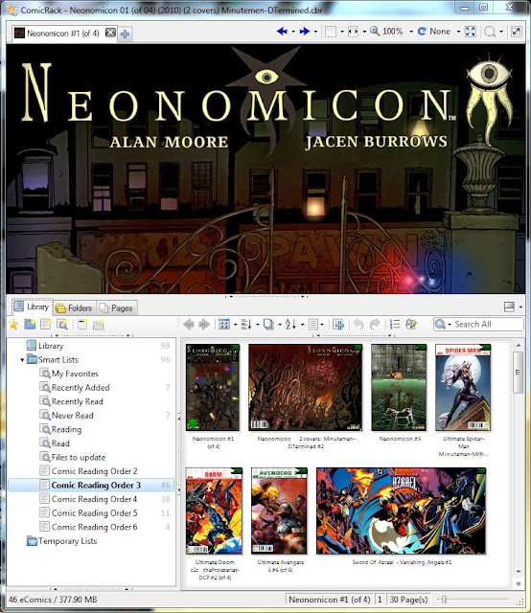Image resolution: width=531 pixels, height=613 pixels.
Task: Open fit mode dropdown arrow
Action: (x=364, y=32)
